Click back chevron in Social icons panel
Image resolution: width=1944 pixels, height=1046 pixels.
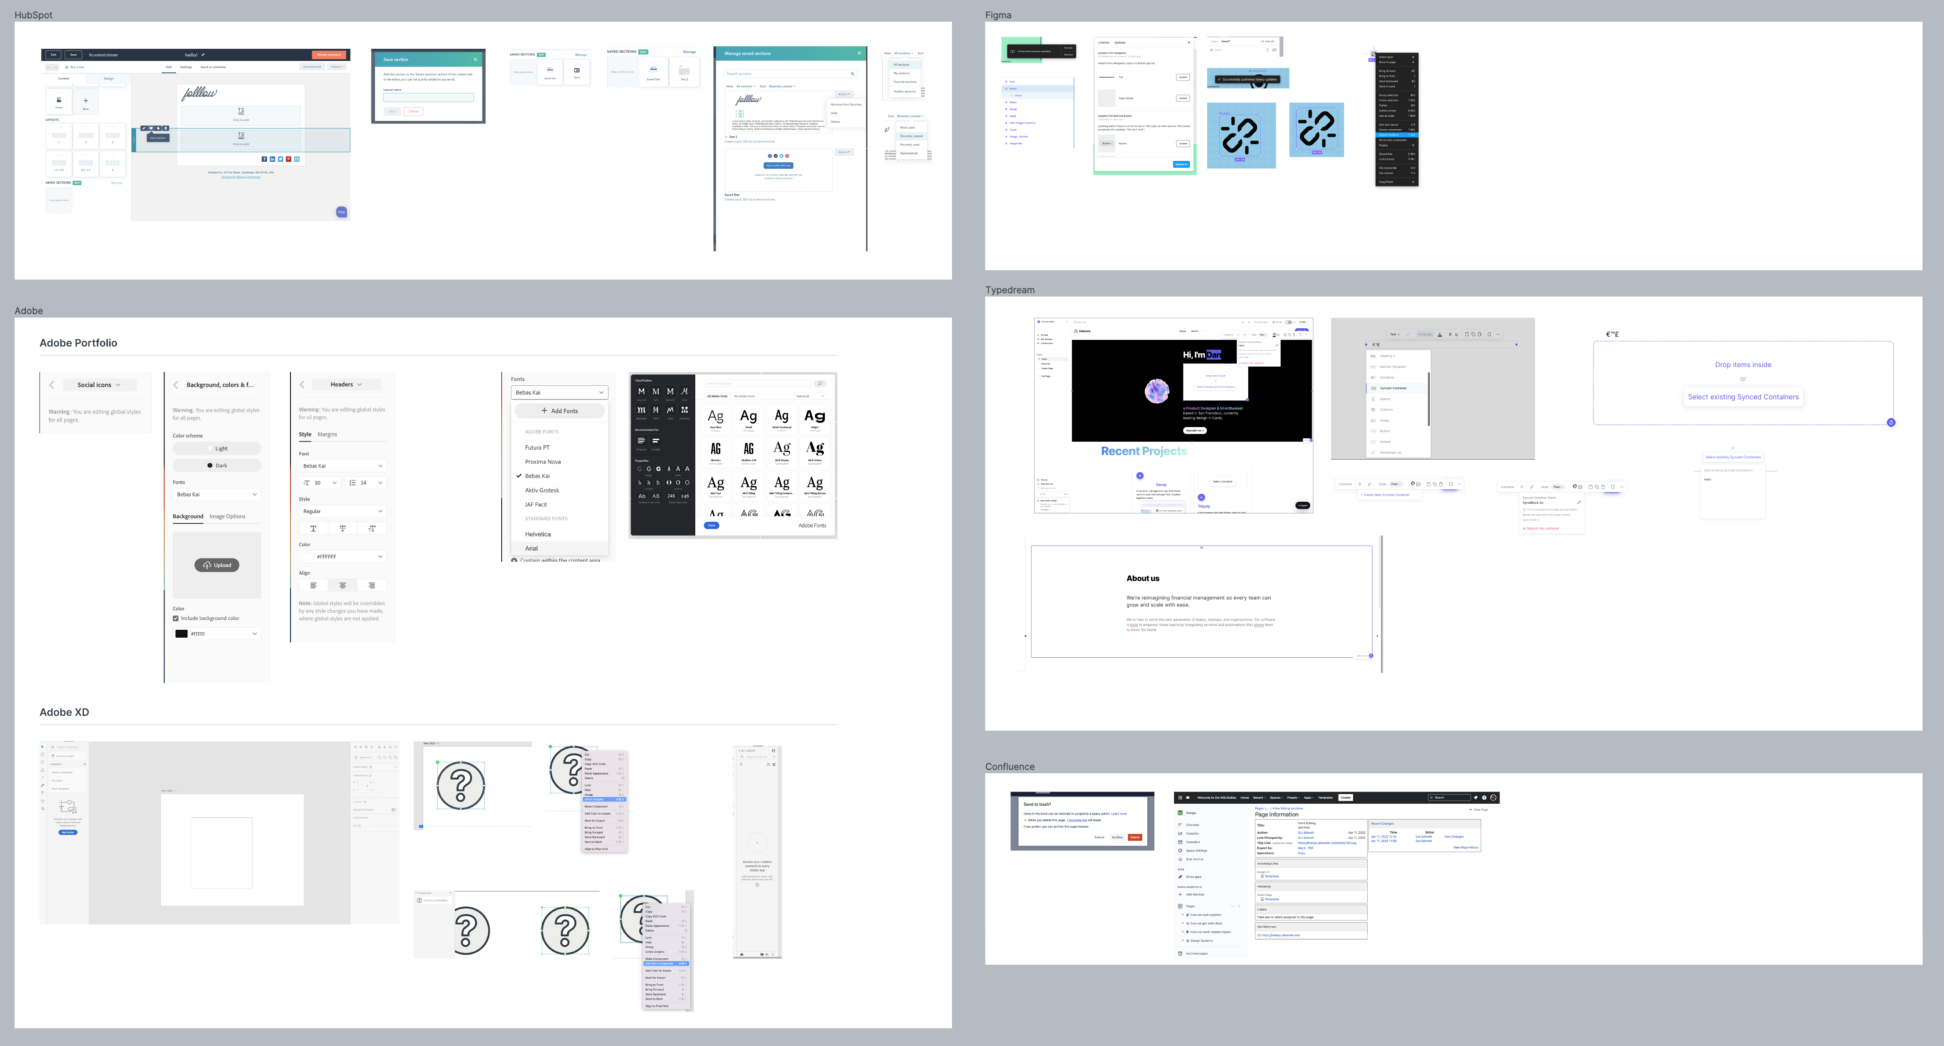tap(52, 385)
